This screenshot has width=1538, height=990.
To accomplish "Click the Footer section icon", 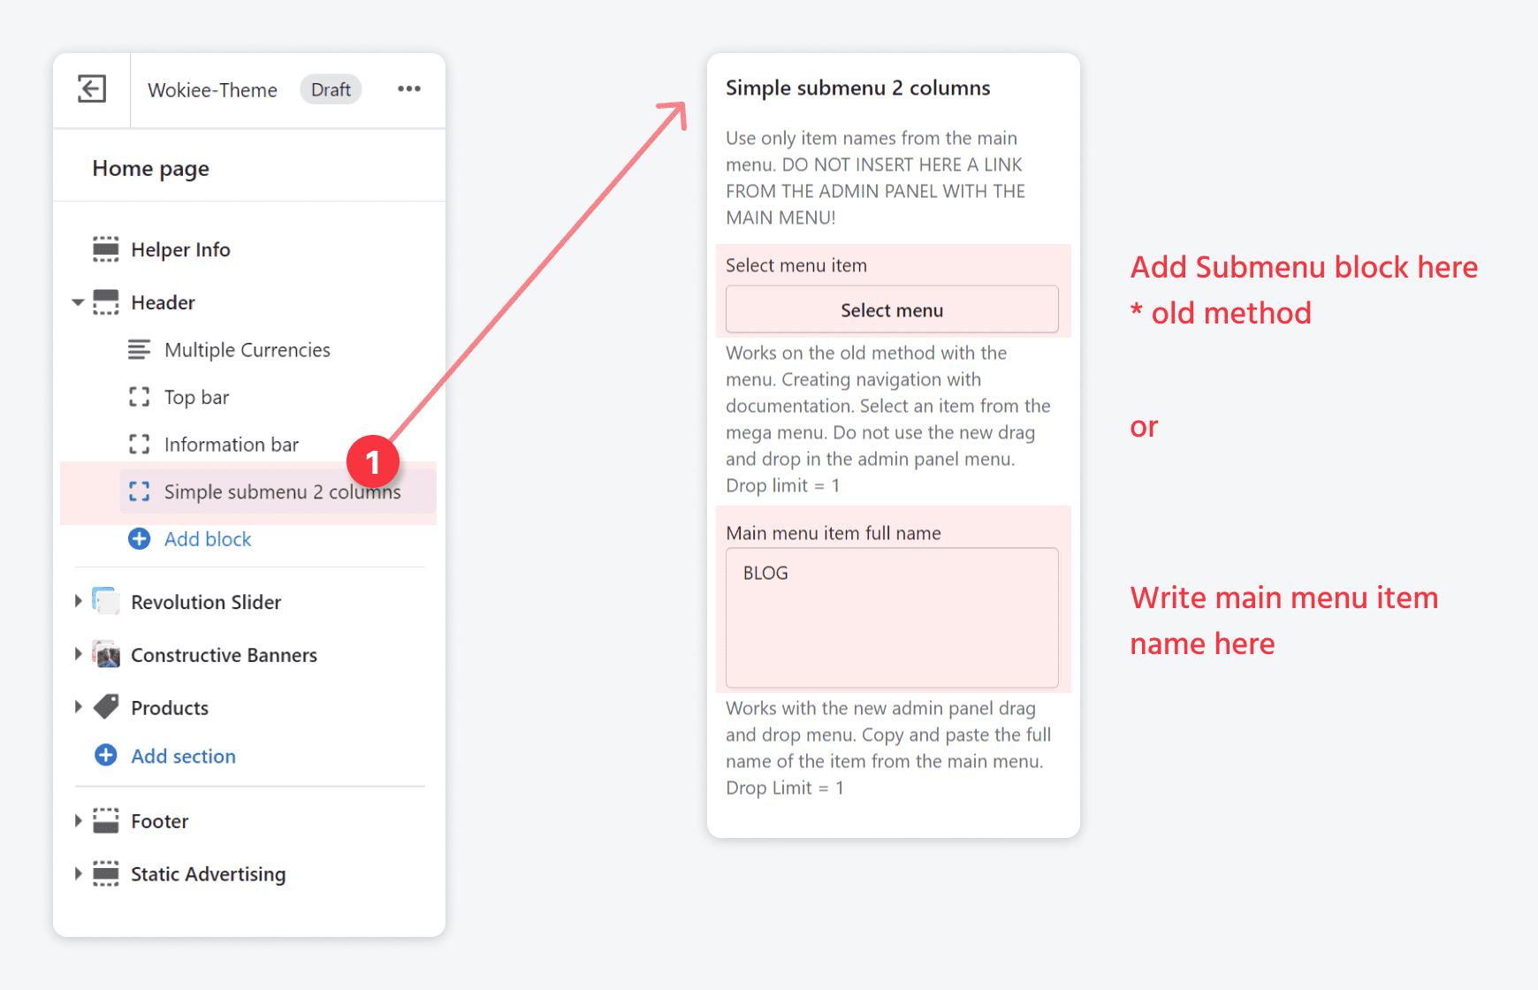I will 106,820.
